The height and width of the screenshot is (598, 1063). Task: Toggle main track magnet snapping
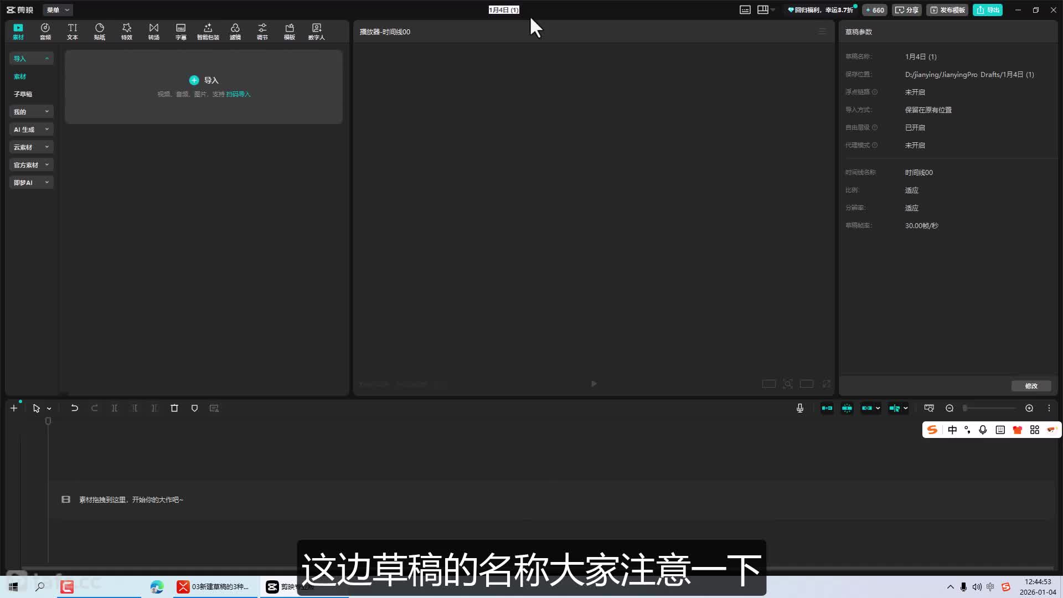click(x=827, y=408)
